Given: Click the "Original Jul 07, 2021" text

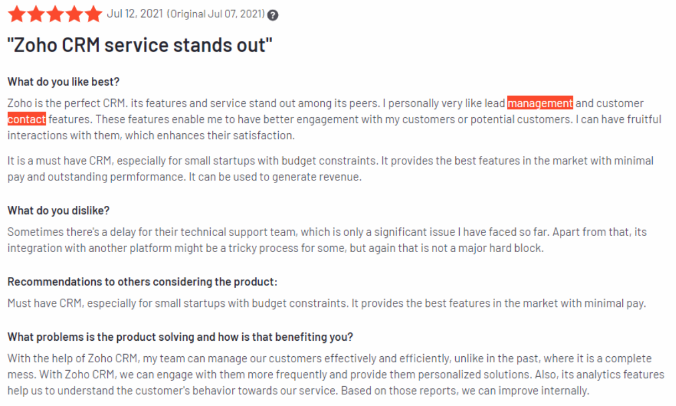Looking at the screenshot, I should (x=216, y=14).
